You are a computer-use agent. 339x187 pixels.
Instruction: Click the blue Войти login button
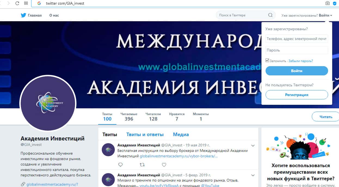[297, 71]
